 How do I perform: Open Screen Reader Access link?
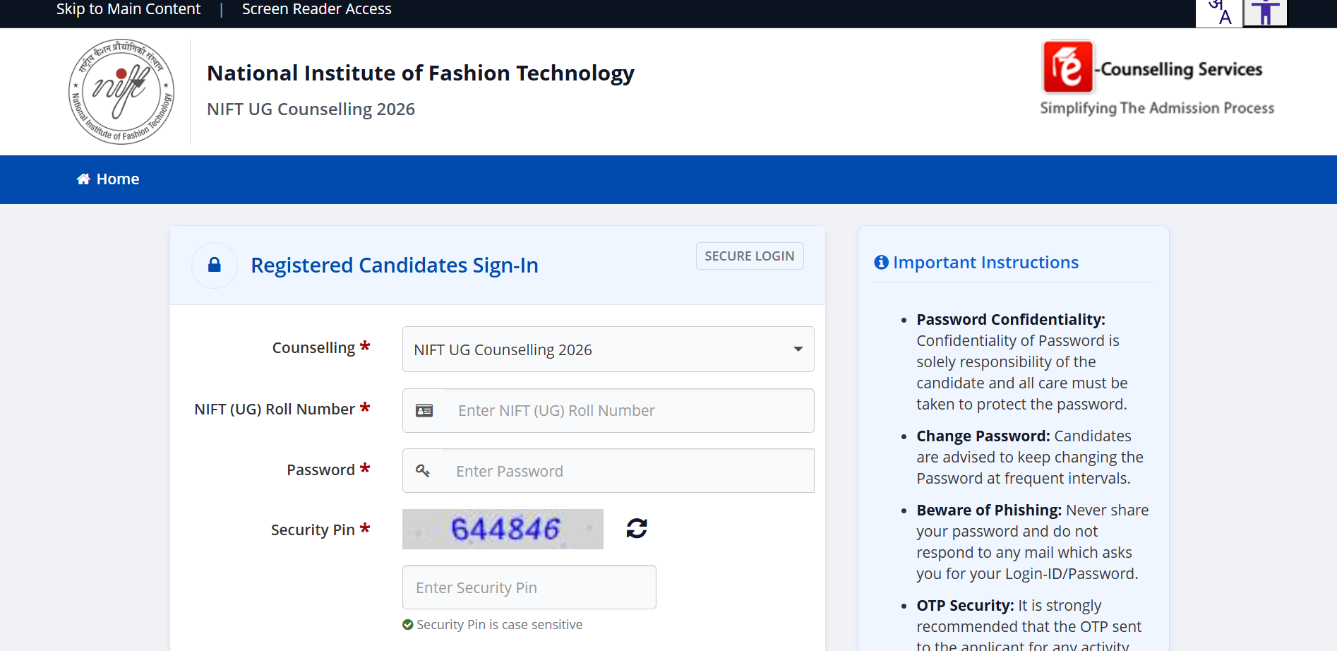(317, 9)
